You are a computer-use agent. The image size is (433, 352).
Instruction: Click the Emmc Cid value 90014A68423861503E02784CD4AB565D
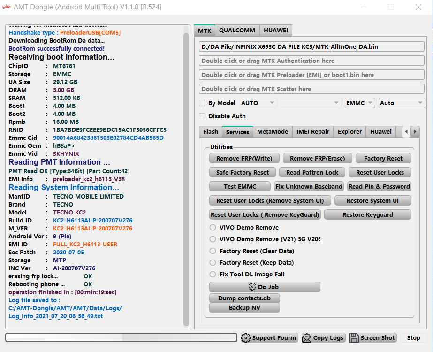108,138
